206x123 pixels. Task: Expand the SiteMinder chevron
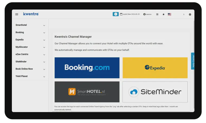pos(44,62)
